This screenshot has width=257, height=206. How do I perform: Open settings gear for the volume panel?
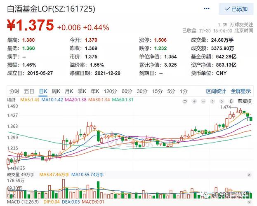click(250, 175)
